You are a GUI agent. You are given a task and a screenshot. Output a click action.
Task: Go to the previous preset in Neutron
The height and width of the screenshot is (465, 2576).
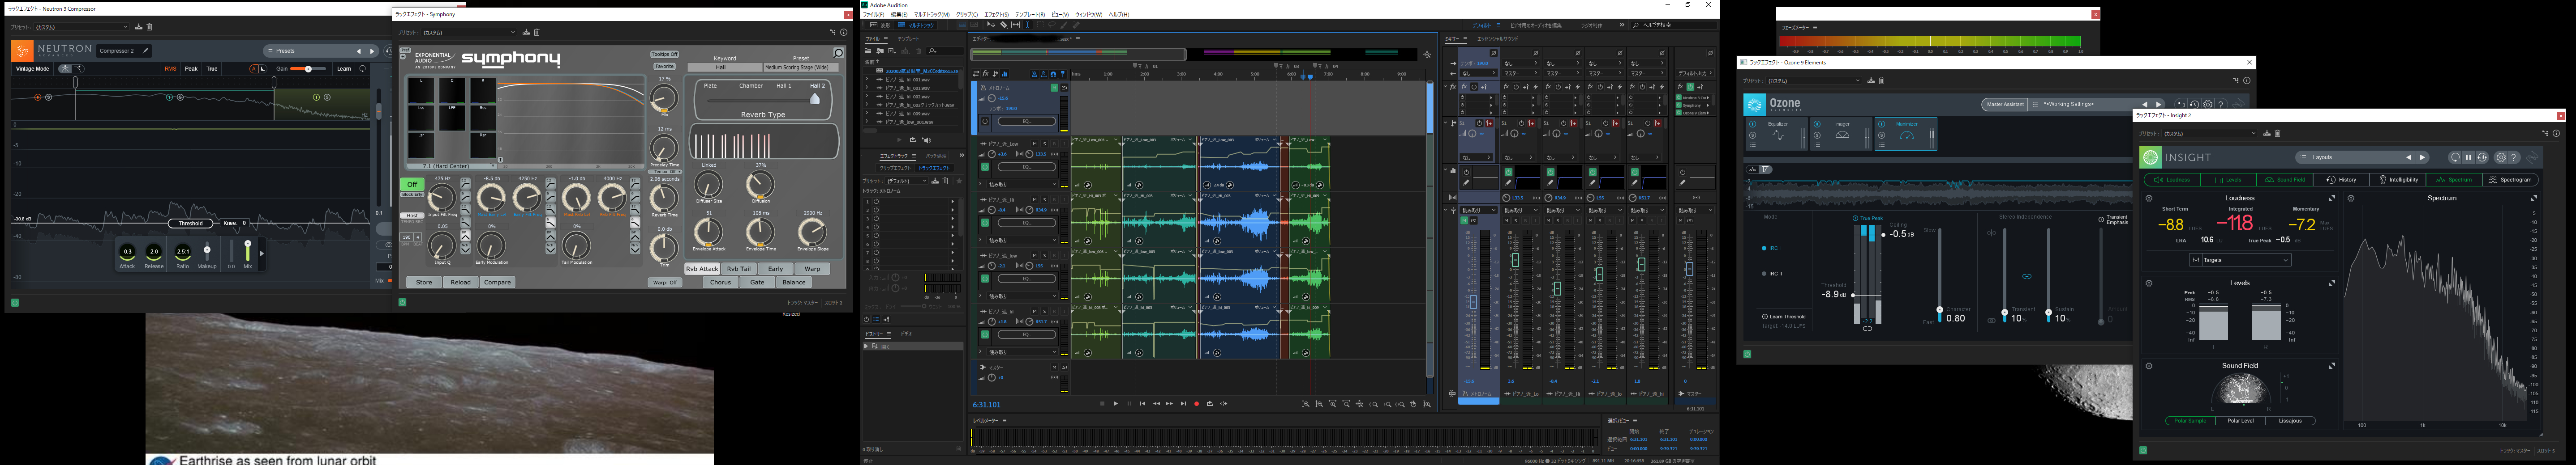359,51
